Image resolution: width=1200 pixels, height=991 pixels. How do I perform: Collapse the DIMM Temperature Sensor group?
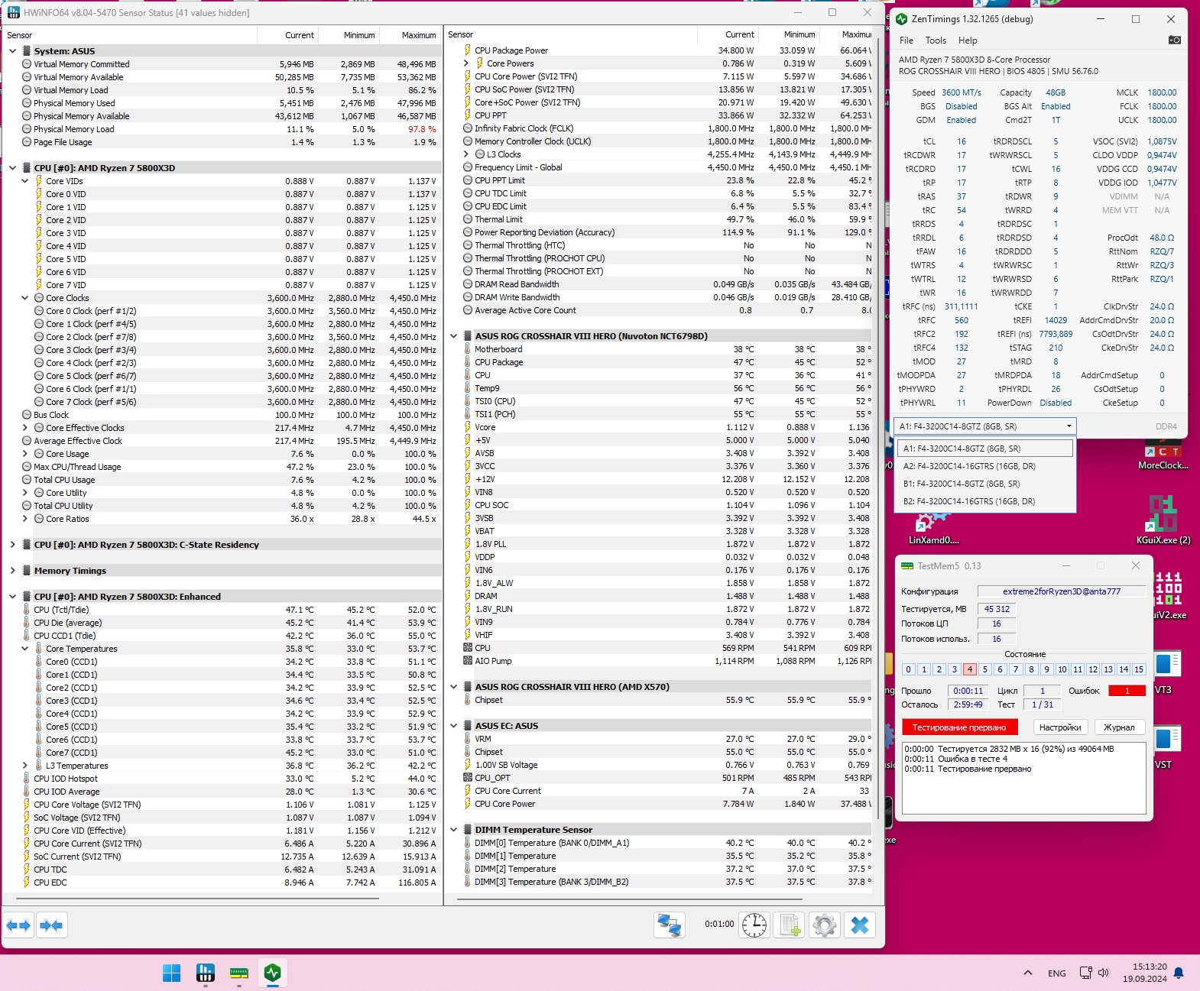(453, 830)
